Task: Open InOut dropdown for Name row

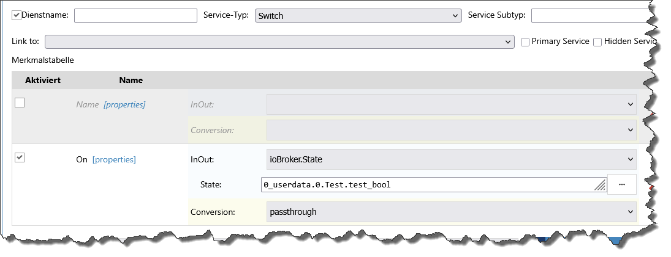Action: point(451,104)
